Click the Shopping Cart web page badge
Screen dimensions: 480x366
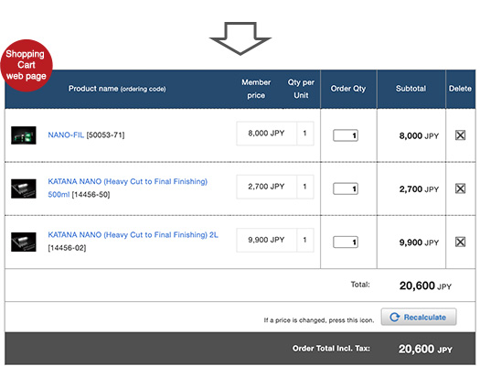click(27, 65)
